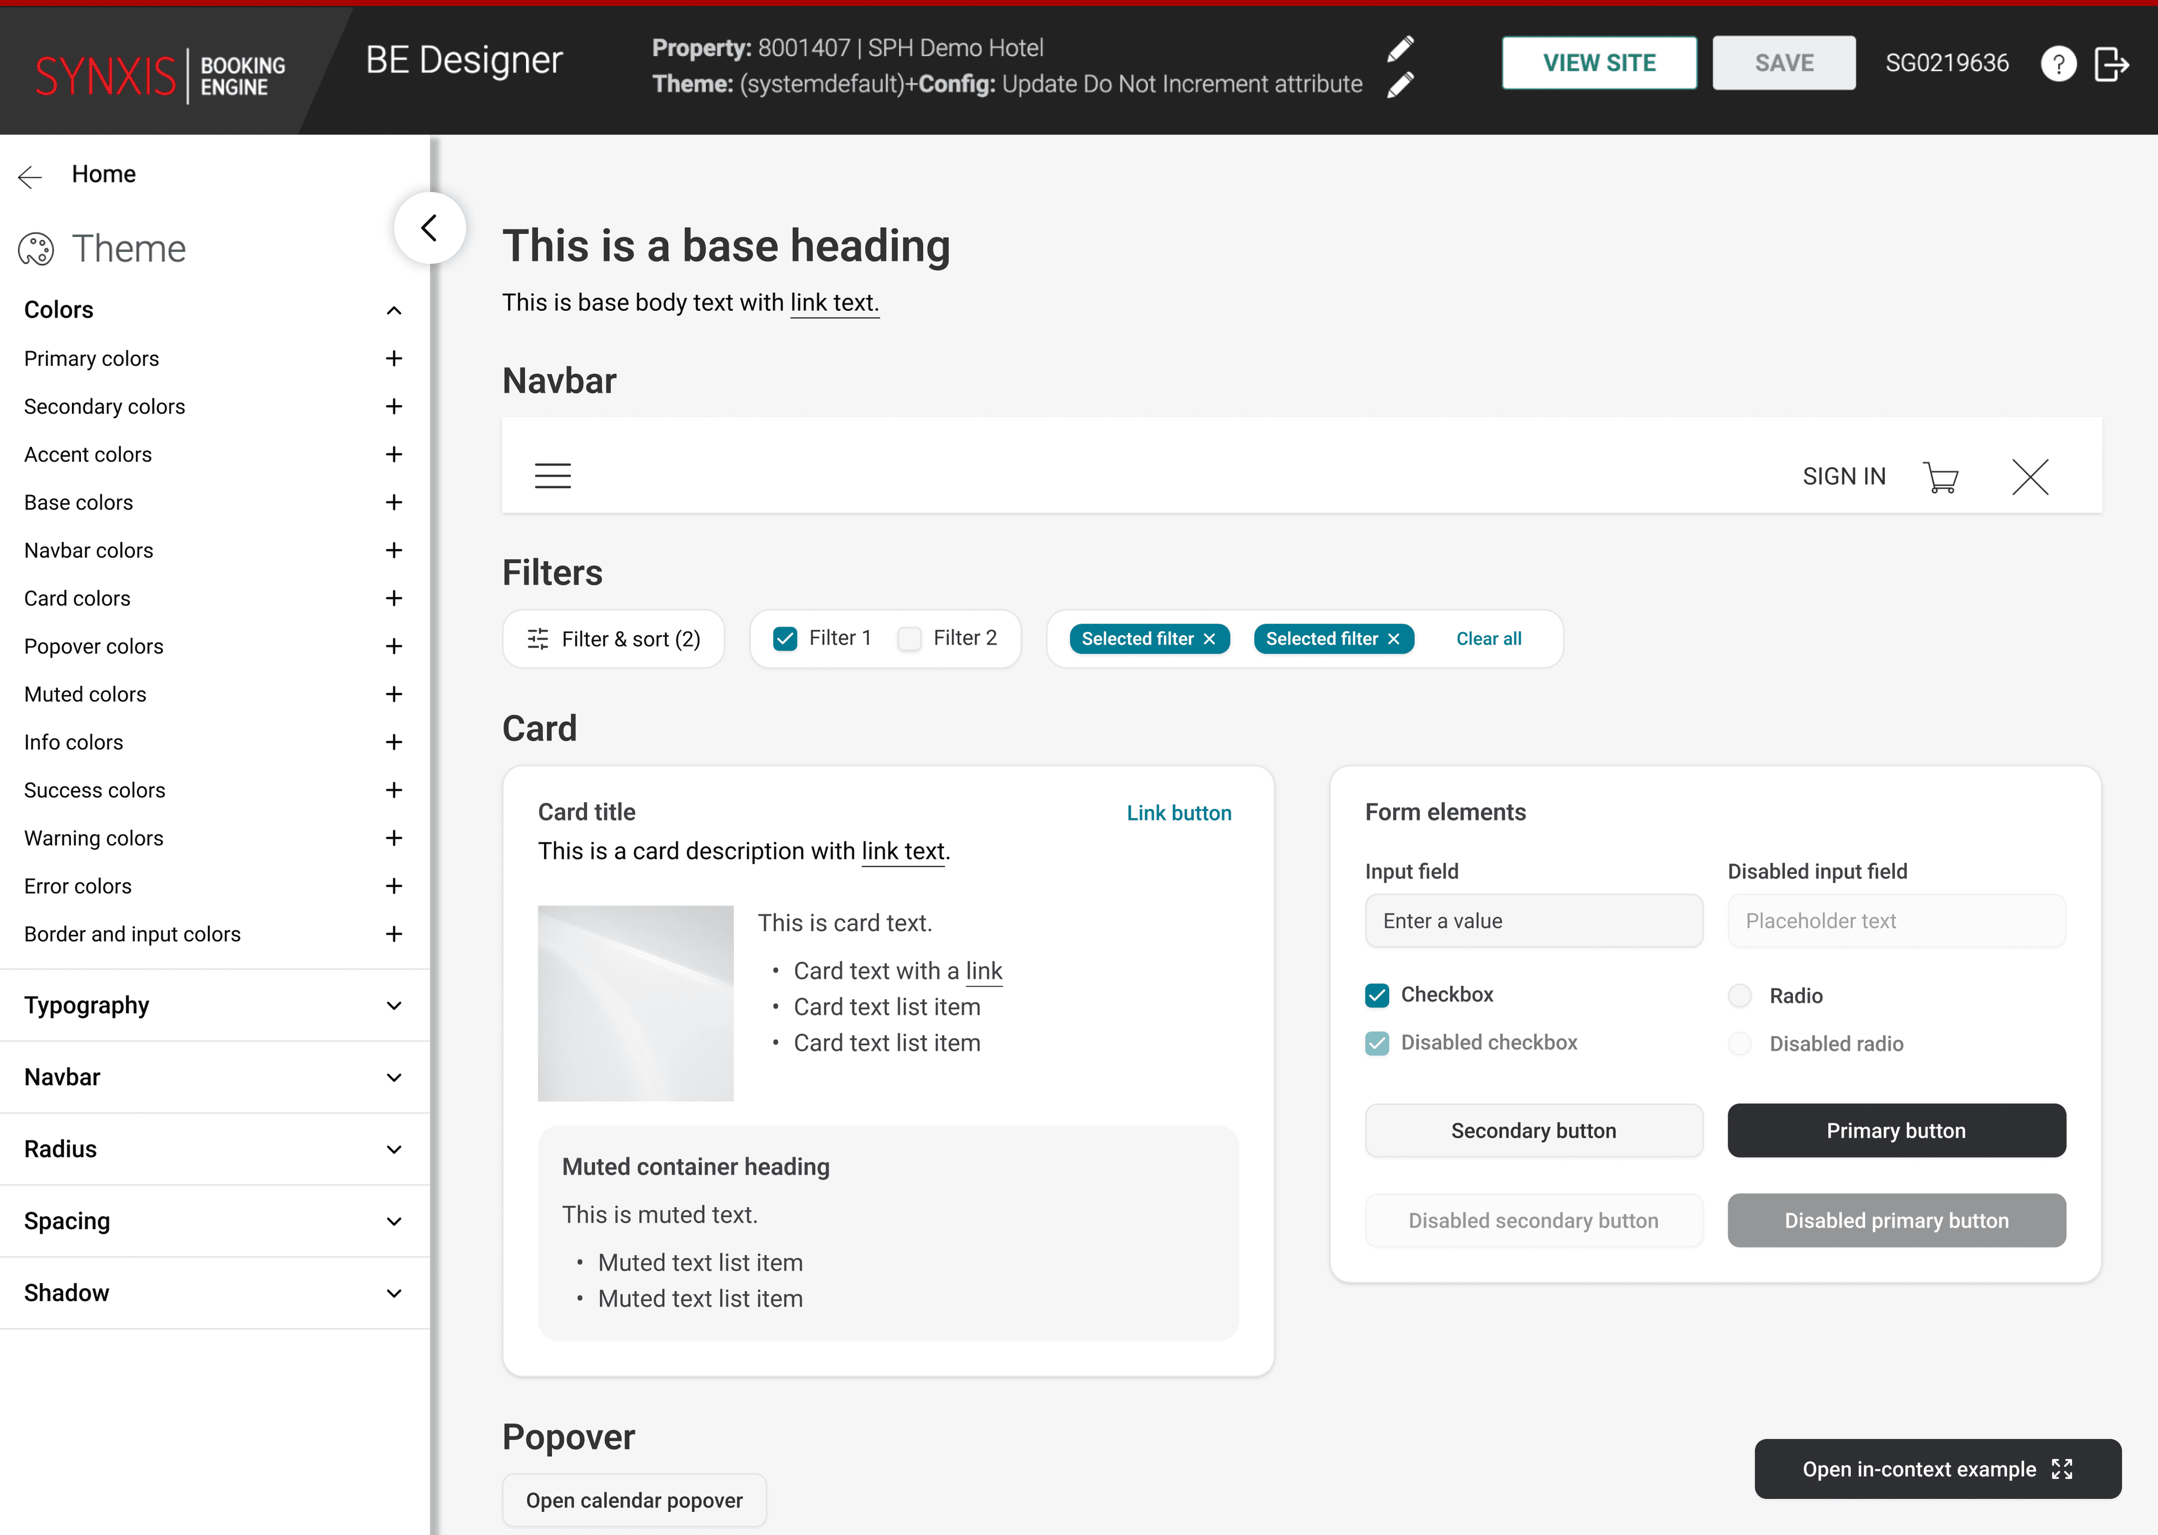This screenshot has width=2158, height=1535.
Task: Remove the first Selected filter chip
Action: pos(1209,639)
